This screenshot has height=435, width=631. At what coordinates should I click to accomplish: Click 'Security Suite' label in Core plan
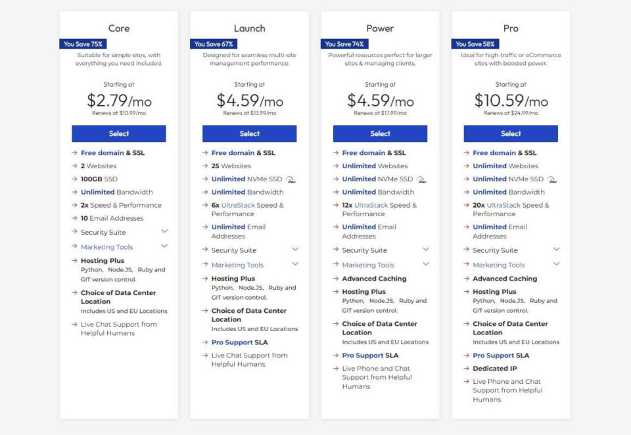tap(103, 232)
